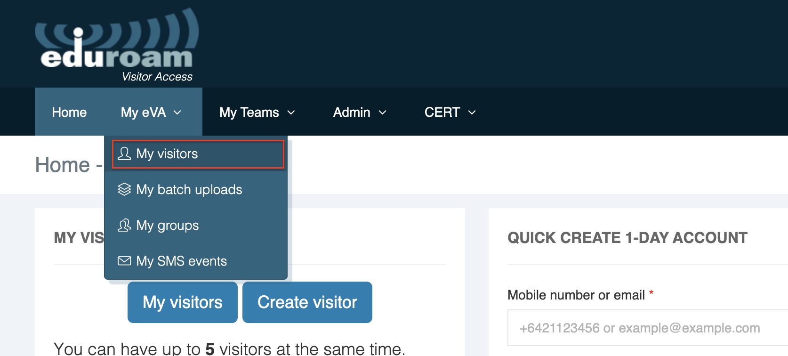The height and width of the screenshot is (356, 788).
Task: Click the envelope icon for SMS events
Action: pos(124,261)
